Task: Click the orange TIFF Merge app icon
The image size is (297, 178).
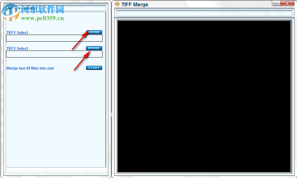Action: coord(117,4)
